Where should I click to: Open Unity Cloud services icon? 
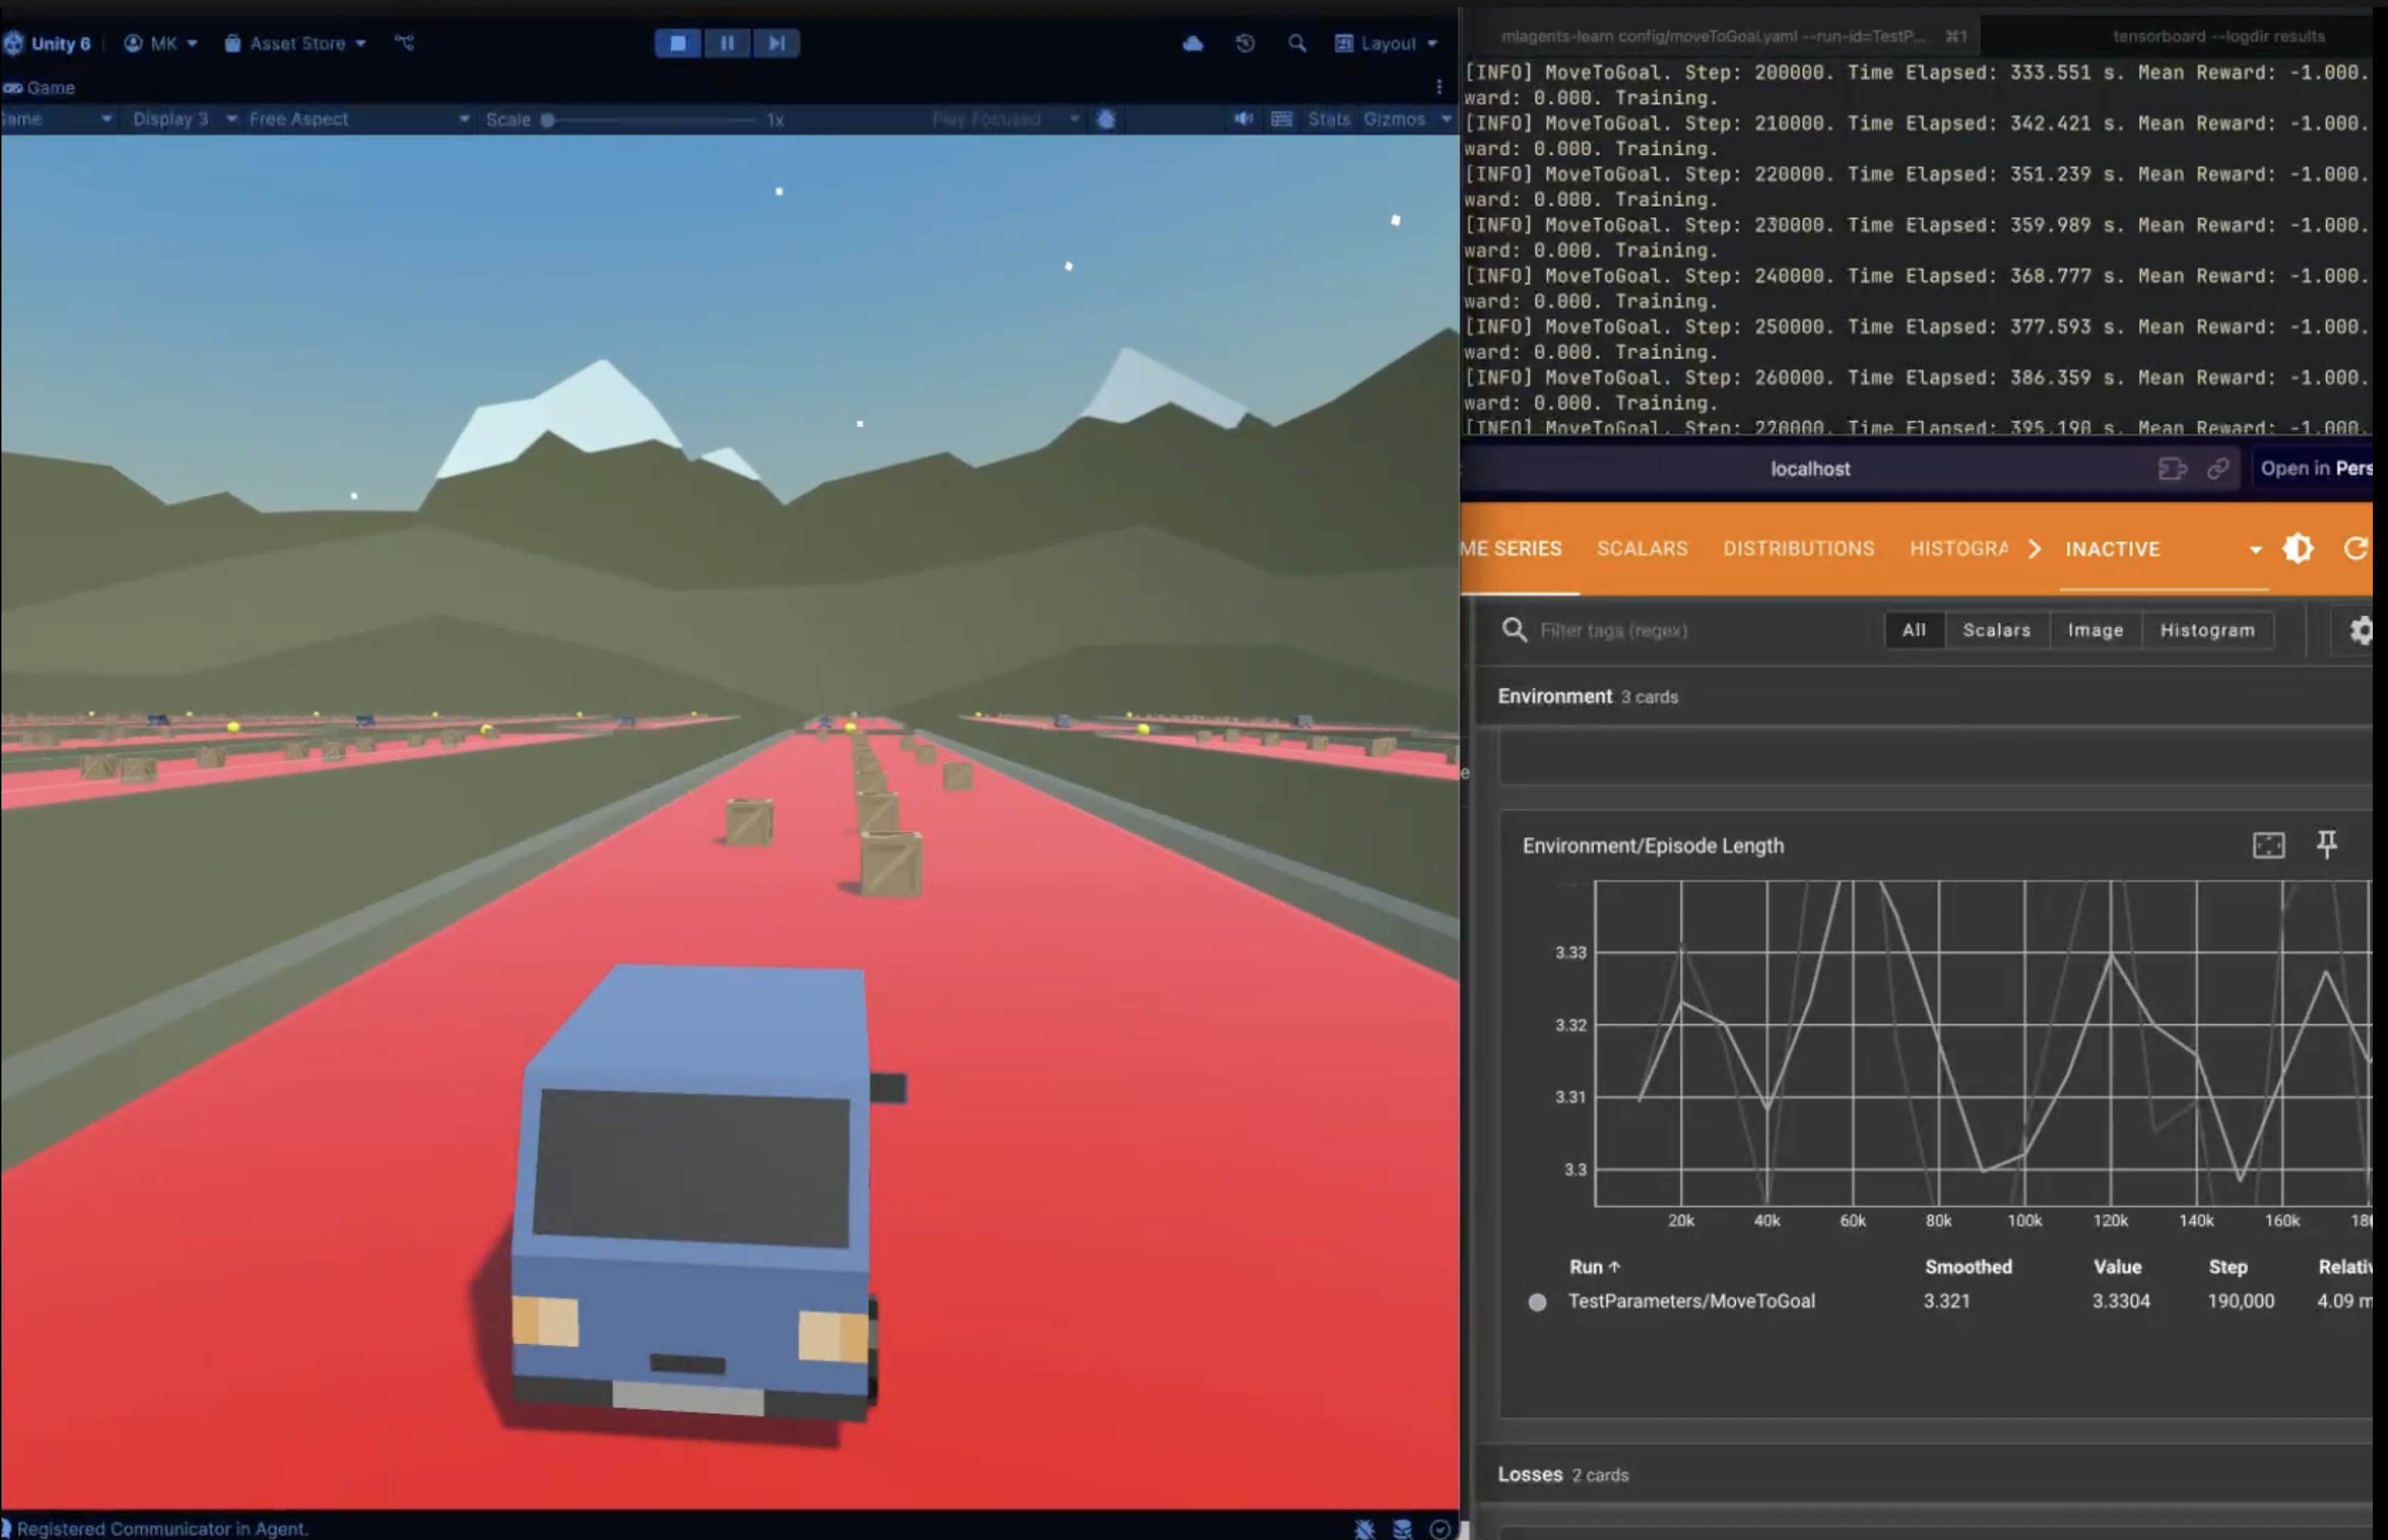[1193, 43]
